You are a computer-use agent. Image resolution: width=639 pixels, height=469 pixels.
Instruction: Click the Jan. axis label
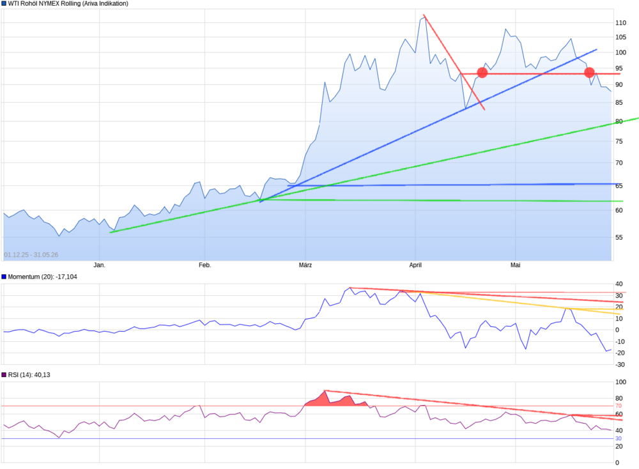click(x=100, y=265)
